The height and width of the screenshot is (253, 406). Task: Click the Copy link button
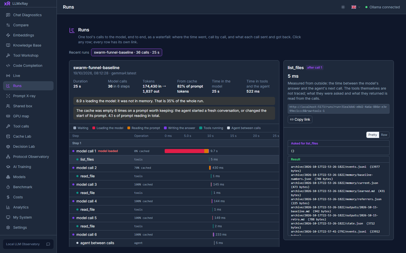pyautogui.click(x=300, y=119)
